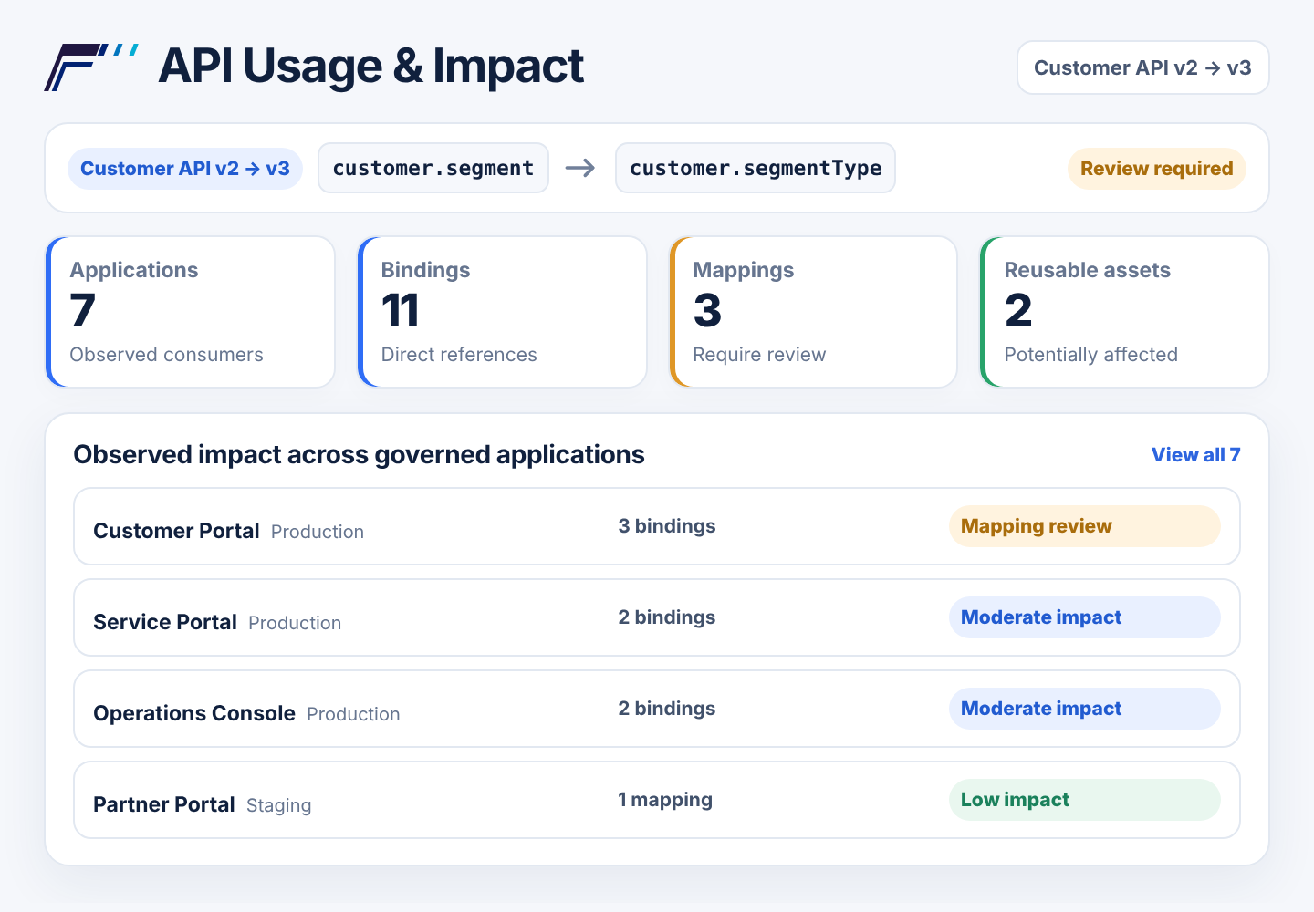Click the customer.segment field chip

click(433, 168)
